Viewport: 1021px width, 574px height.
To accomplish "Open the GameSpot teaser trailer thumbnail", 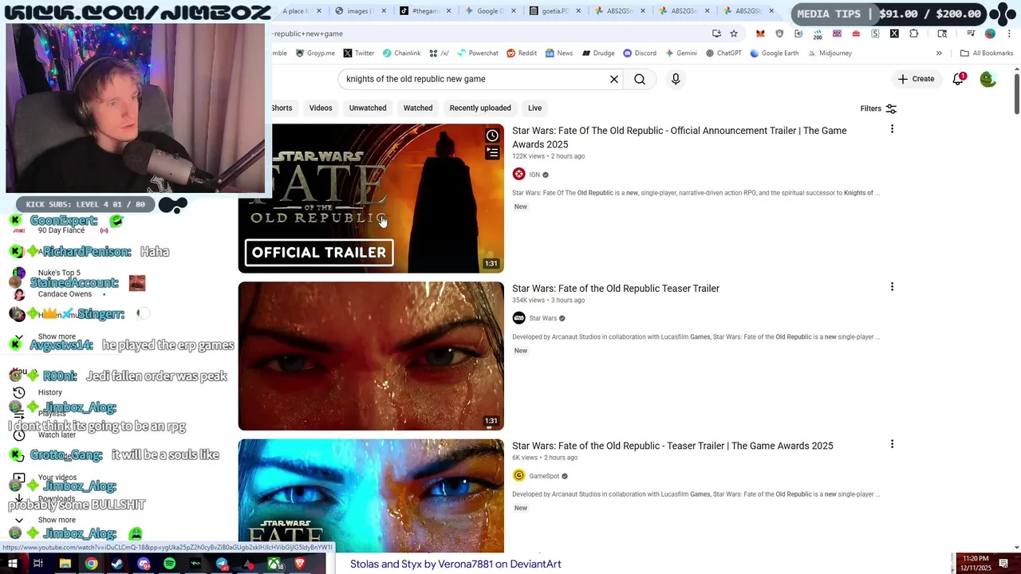I will pyautogui.click(x=371, y=494).
